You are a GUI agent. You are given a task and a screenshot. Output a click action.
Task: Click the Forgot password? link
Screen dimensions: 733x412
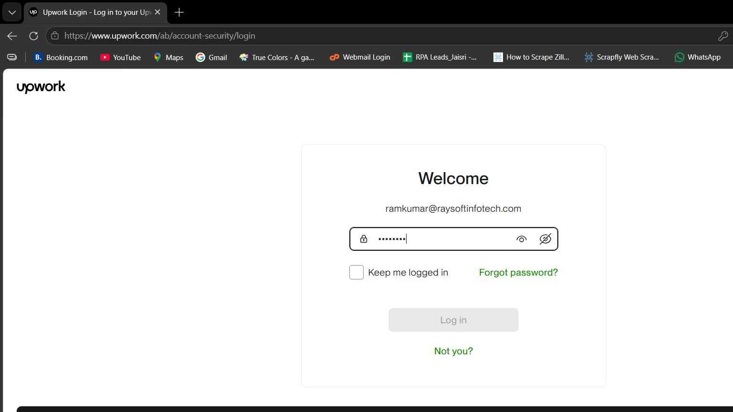pyautogui.click(x=518, y=272)
